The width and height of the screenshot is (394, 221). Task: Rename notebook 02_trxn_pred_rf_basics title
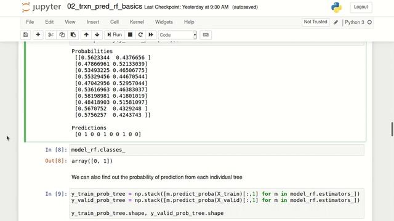pos(105,7)
